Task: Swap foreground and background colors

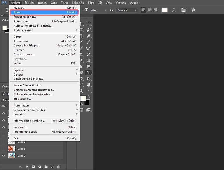Action: pos(89,96)
